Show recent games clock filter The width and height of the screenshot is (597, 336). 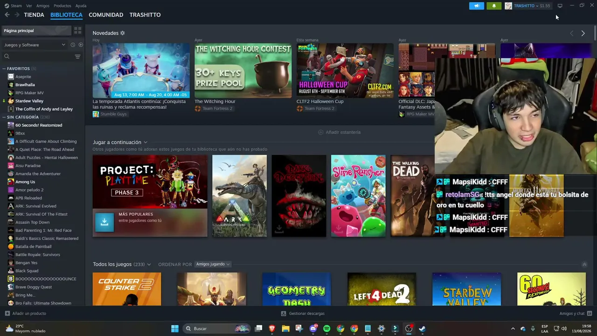73,45
